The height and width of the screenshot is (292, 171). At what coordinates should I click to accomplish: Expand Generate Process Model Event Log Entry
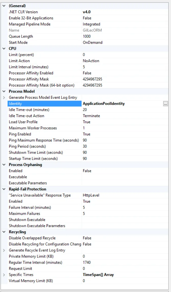[4, 98]
